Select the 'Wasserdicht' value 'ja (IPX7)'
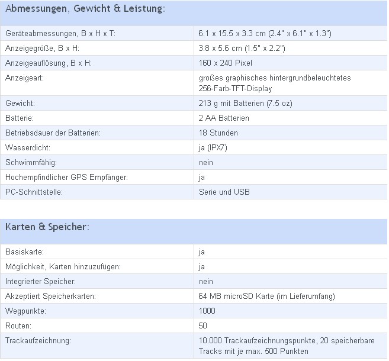This screenshot has height=361, width=389. 213,148
